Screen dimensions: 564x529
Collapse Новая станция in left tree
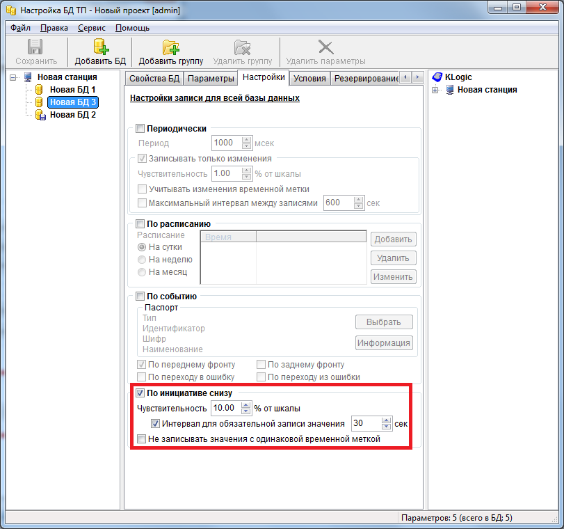[14, 77]
